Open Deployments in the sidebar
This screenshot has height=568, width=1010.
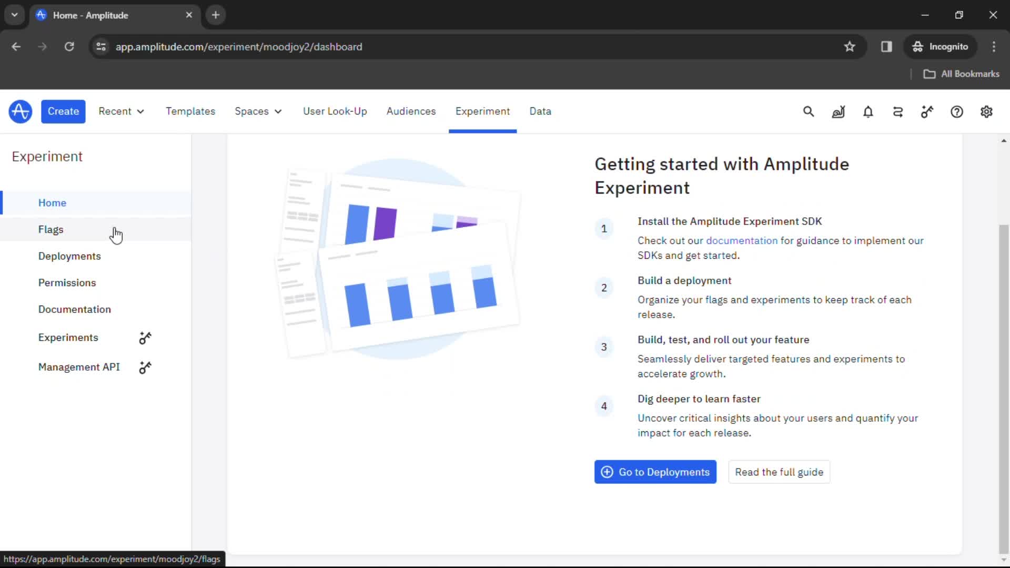pyautogui.click(x=96, y=256)
